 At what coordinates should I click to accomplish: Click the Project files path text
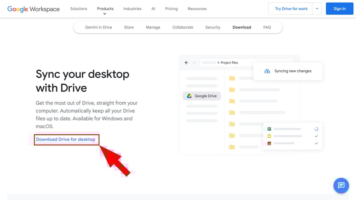point(229,63)
